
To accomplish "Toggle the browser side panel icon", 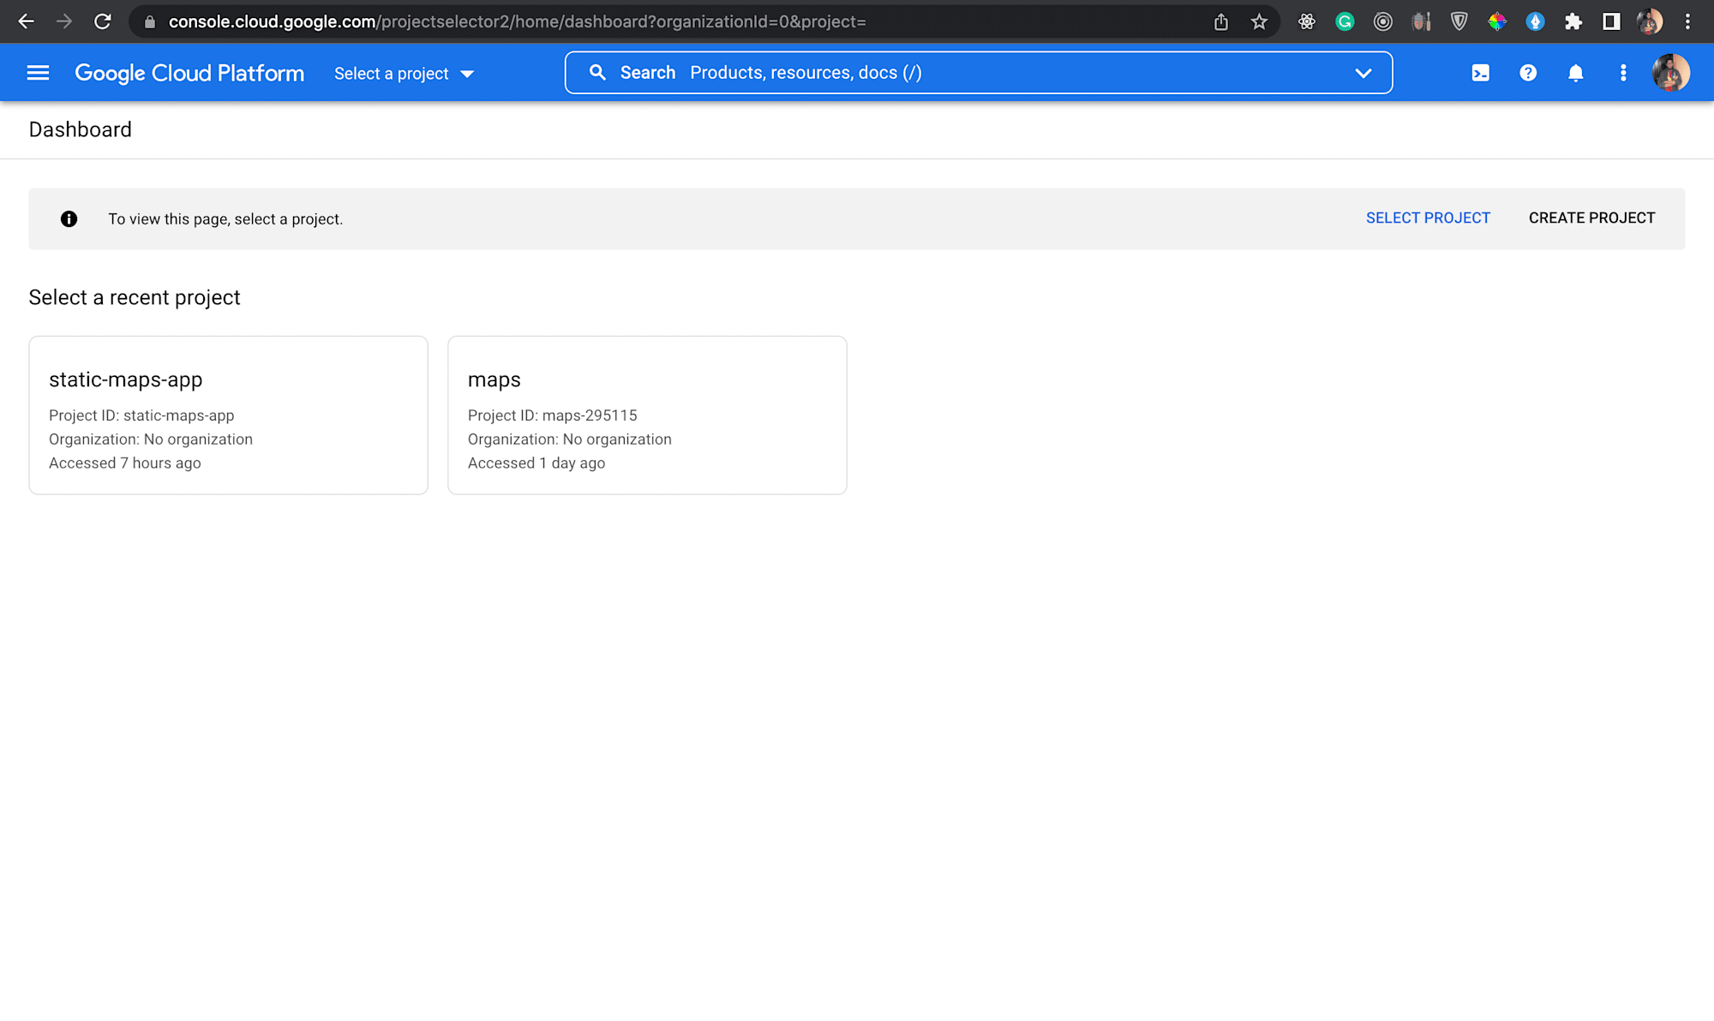I will point(1611,22).
